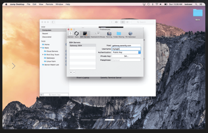Open the File menu
Screen dimensions: 208x133
point(29,4)
